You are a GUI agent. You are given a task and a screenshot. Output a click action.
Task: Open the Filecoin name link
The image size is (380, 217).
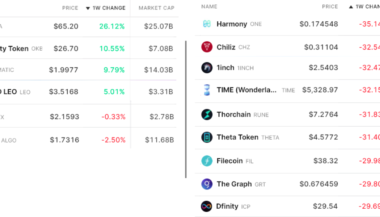click(x=229, y=161)
